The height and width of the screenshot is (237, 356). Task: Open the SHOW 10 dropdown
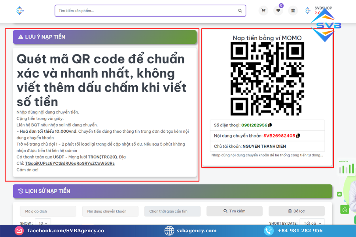click(x=43, y=223)
